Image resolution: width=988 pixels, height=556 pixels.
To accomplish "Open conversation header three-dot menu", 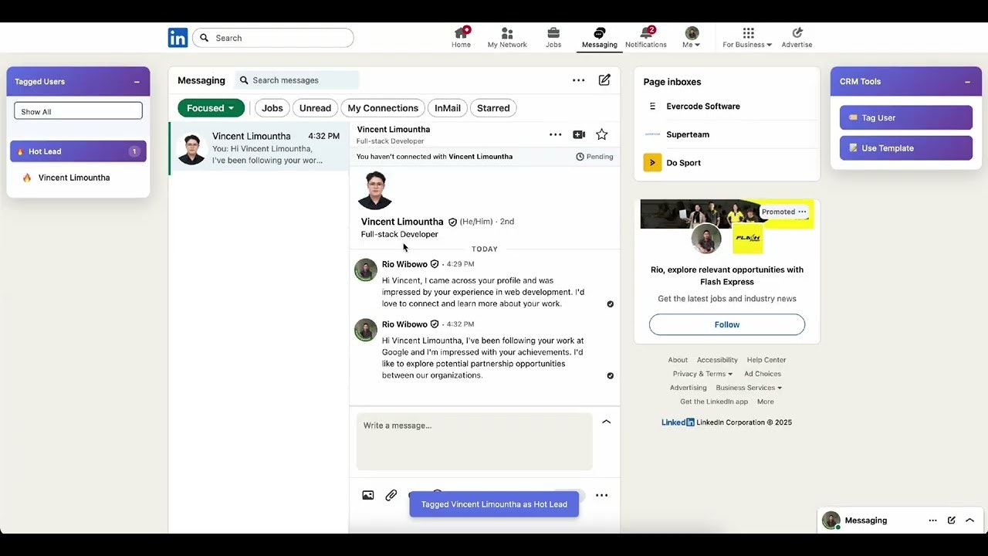I will (555, 134).
